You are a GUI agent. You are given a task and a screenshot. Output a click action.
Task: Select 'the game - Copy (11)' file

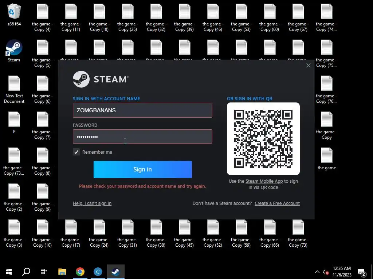click(71, 17)
